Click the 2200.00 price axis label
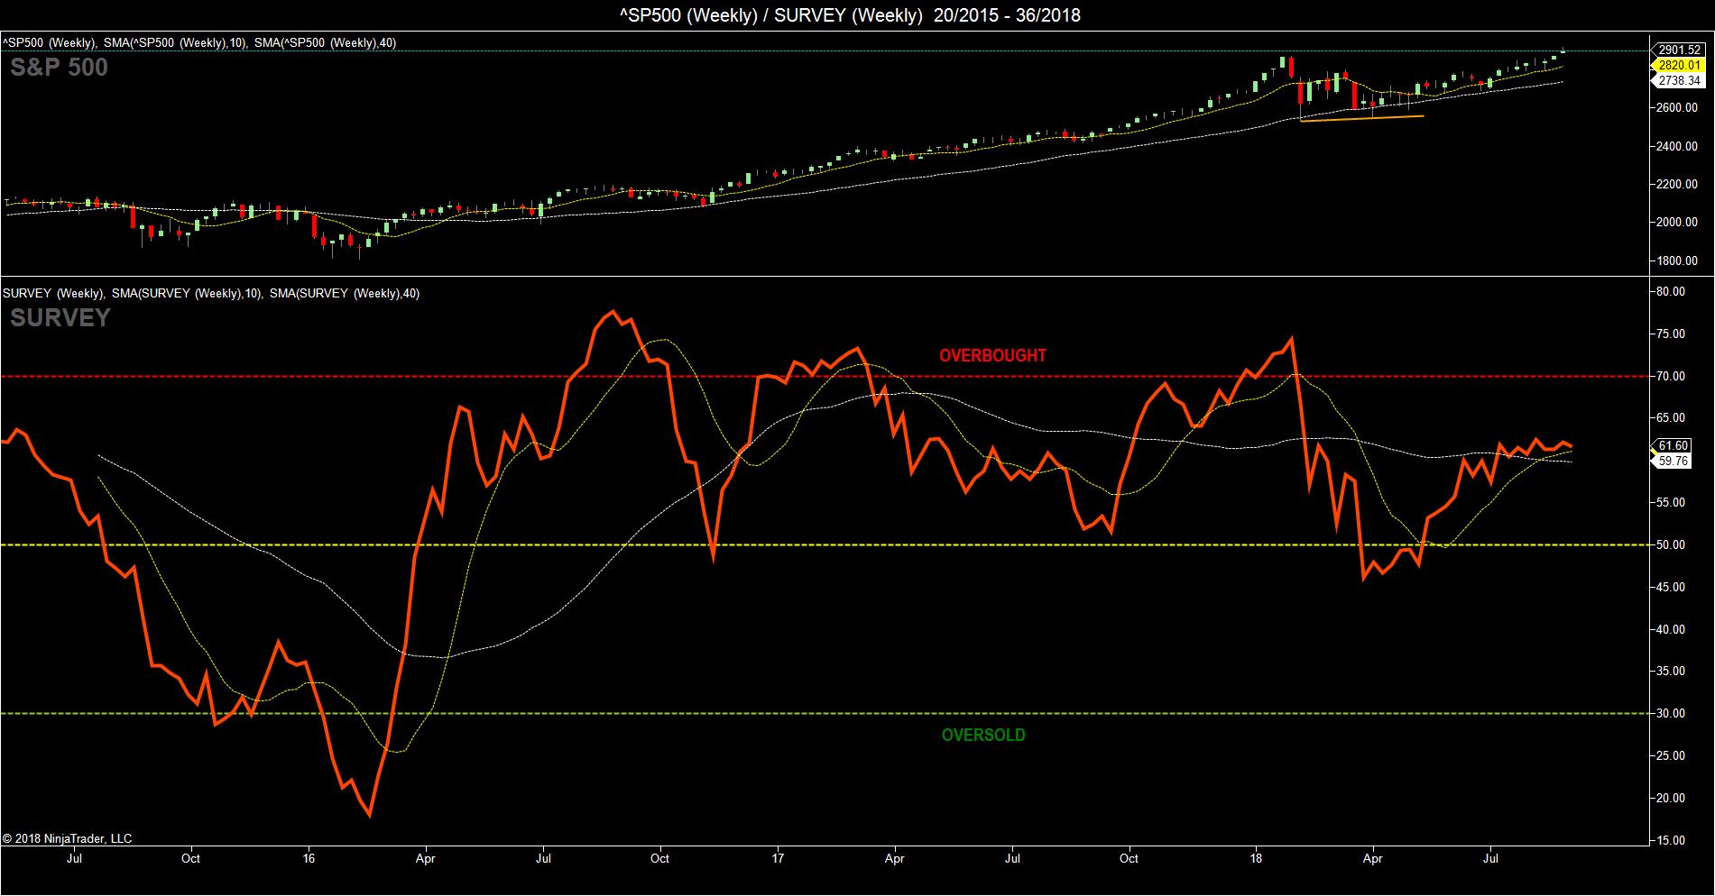This screenshot has height=896, width=1715. click(x=1677, y=185)
